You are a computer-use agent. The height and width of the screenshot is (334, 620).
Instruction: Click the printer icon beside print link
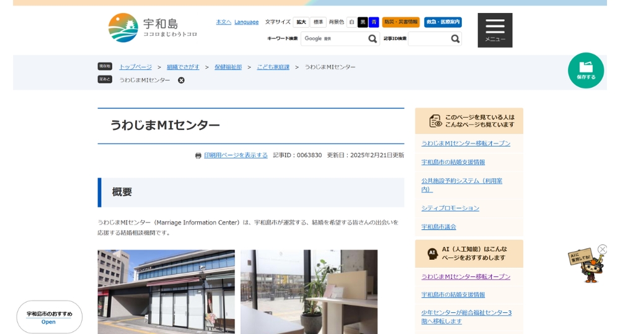[198, 156]
